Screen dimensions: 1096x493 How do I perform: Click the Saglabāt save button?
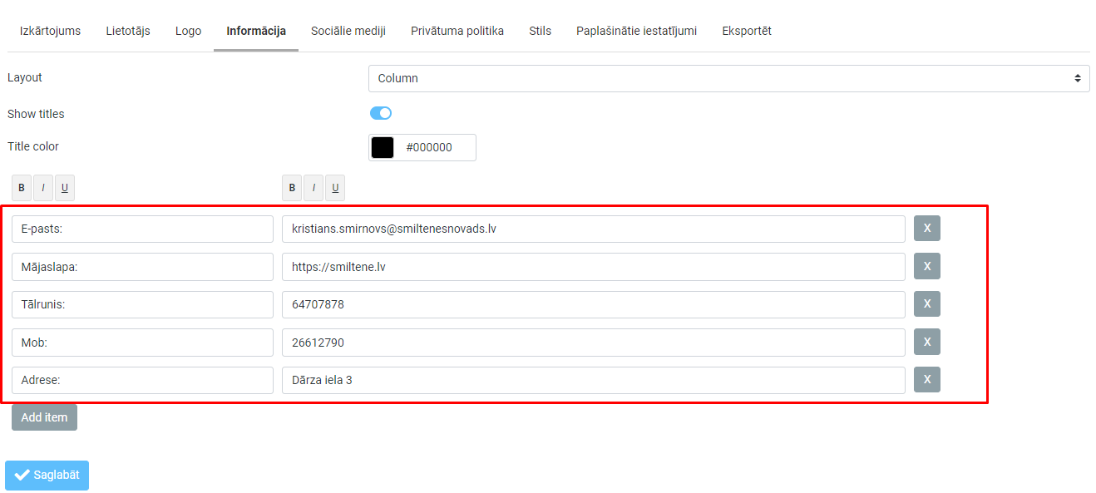47,475
